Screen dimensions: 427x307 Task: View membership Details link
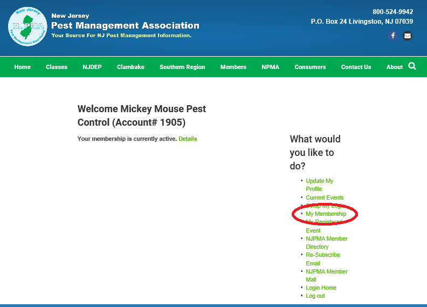(x=188, y=139)
